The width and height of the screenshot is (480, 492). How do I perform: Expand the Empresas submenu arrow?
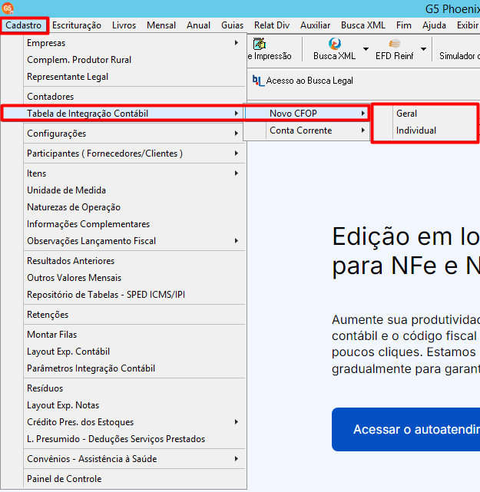coord(237,43)
